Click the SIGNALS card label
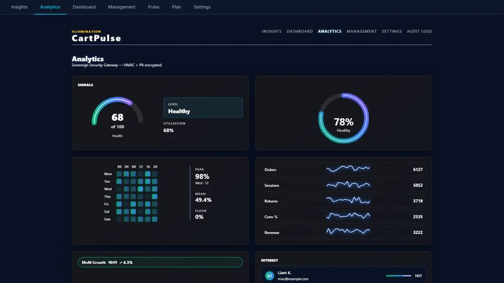This screenshot has height=283, width=504. (86, 85)
